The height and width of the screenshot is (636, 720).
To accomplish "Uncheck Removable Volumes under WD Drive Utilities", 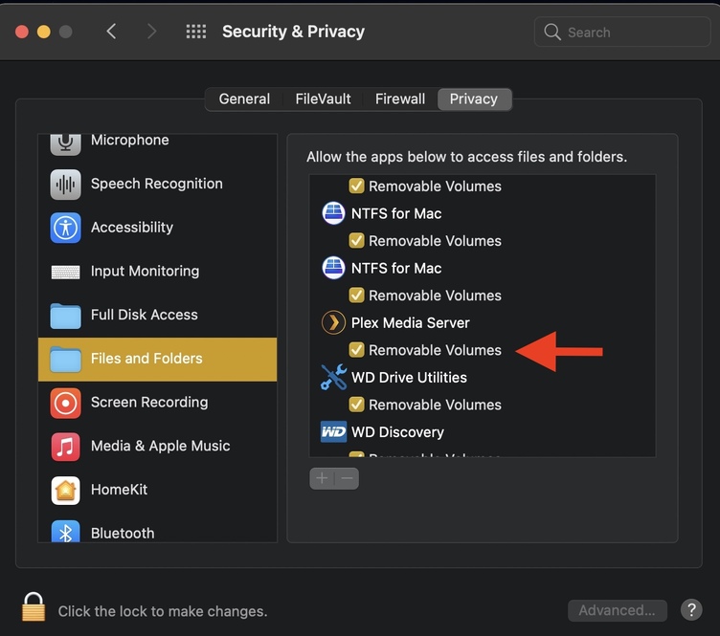I will tap(357, 405).
